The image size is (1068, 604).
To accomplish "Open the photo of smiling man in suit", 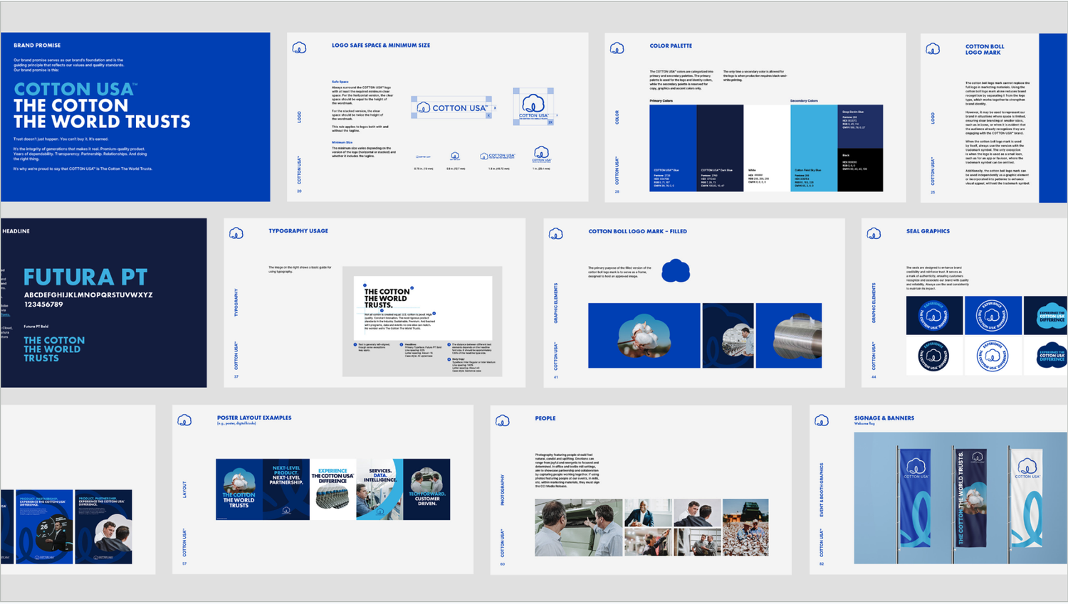I will point(648,512).
